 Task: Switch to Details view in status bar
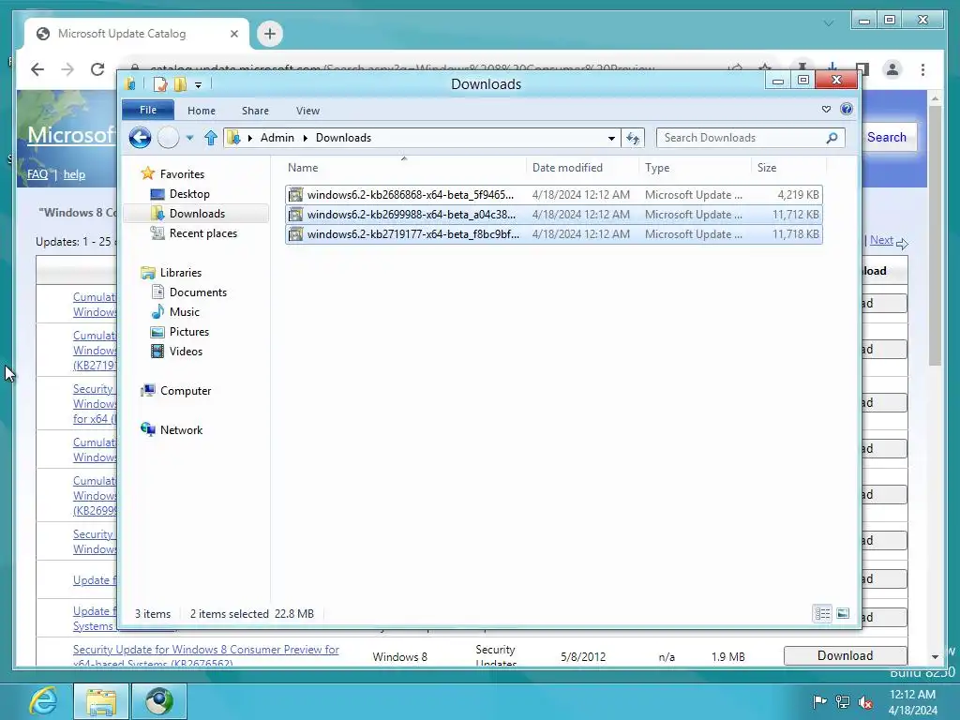tap(822, 613)
